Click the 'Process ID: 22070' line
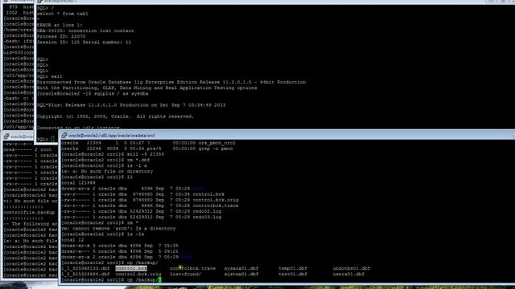The height and width of the screenshot is (289, 515). tap(61, 36)
